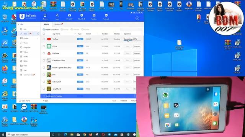Expand the Photos sidebar chevron
Screen dimensions: 245x137
point(38,38)
